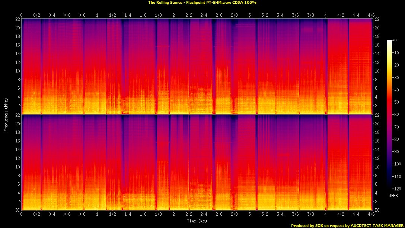
Task: Click the "DC" label at the bottom right
Action: pyautogui.click(x=377, y=210)
